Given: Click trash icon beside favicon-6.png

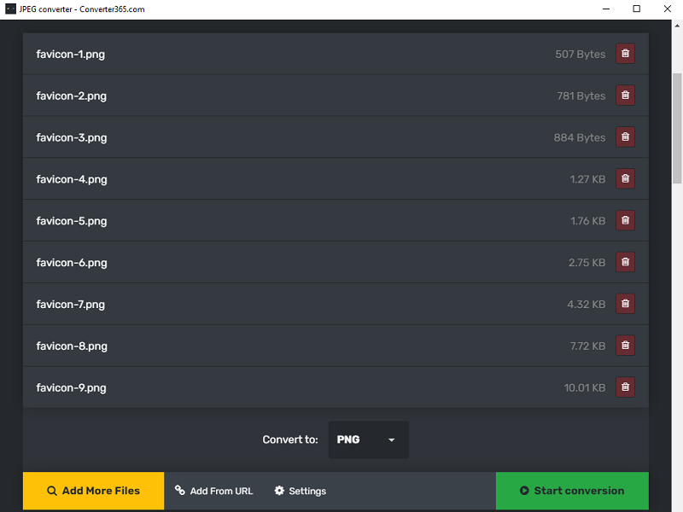Looking at the screenshot, I should point(625,263).
